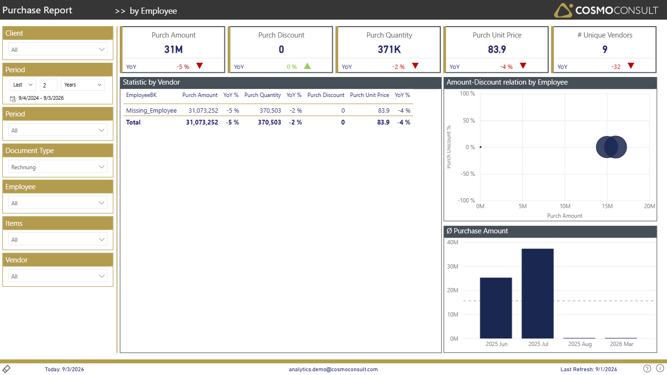667x375 pixels.
Task: Click the period number field showing 2
Action: point(48,85)
